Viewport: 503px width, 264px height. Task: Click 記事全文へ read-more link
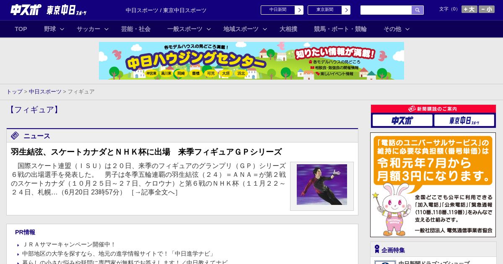[154, 192]
